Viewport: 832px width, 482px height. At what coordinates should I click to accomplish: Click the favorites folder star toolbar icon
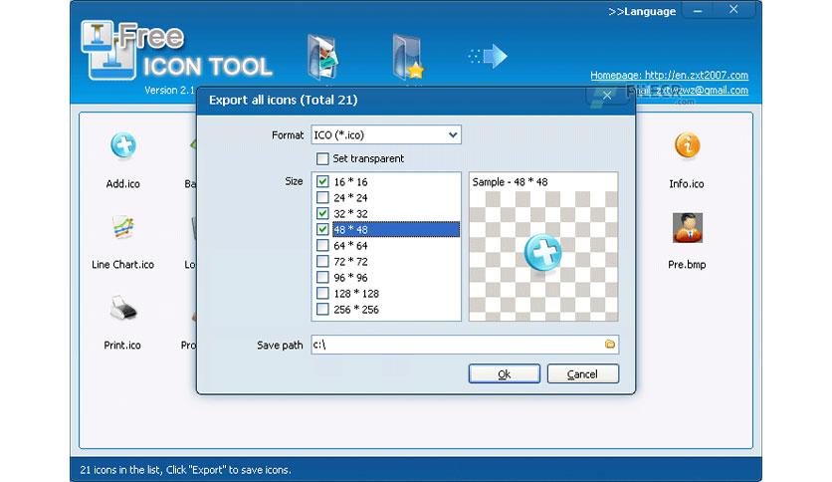pos(407,57)
